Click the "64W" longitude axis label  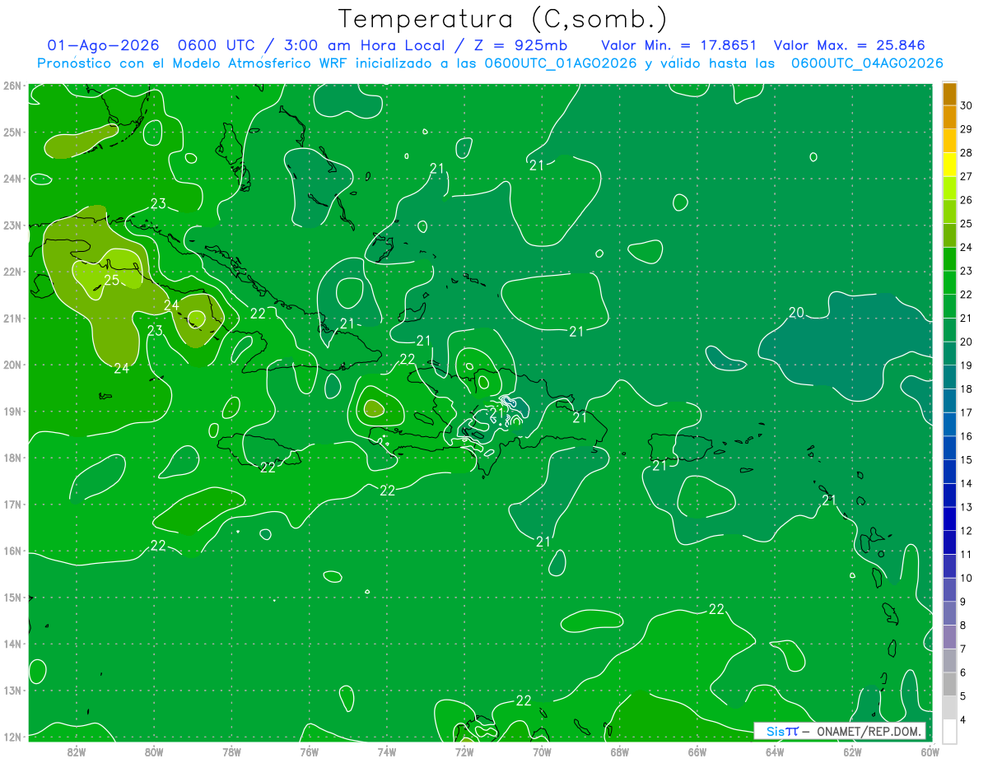coord(774,751)
